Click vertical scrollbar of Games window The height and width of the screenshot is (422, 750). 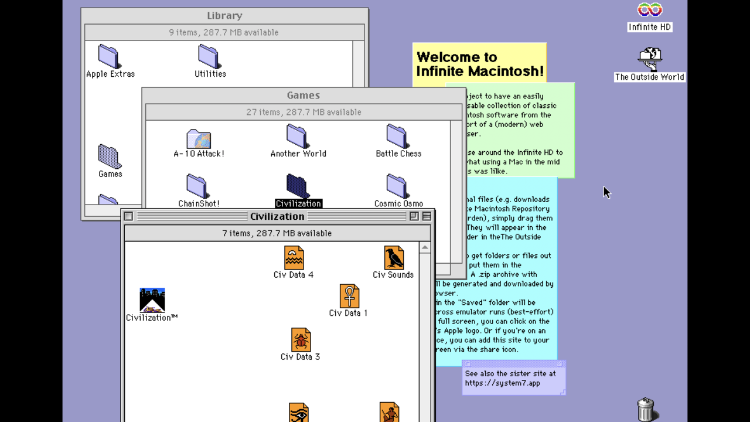point(456,191)
